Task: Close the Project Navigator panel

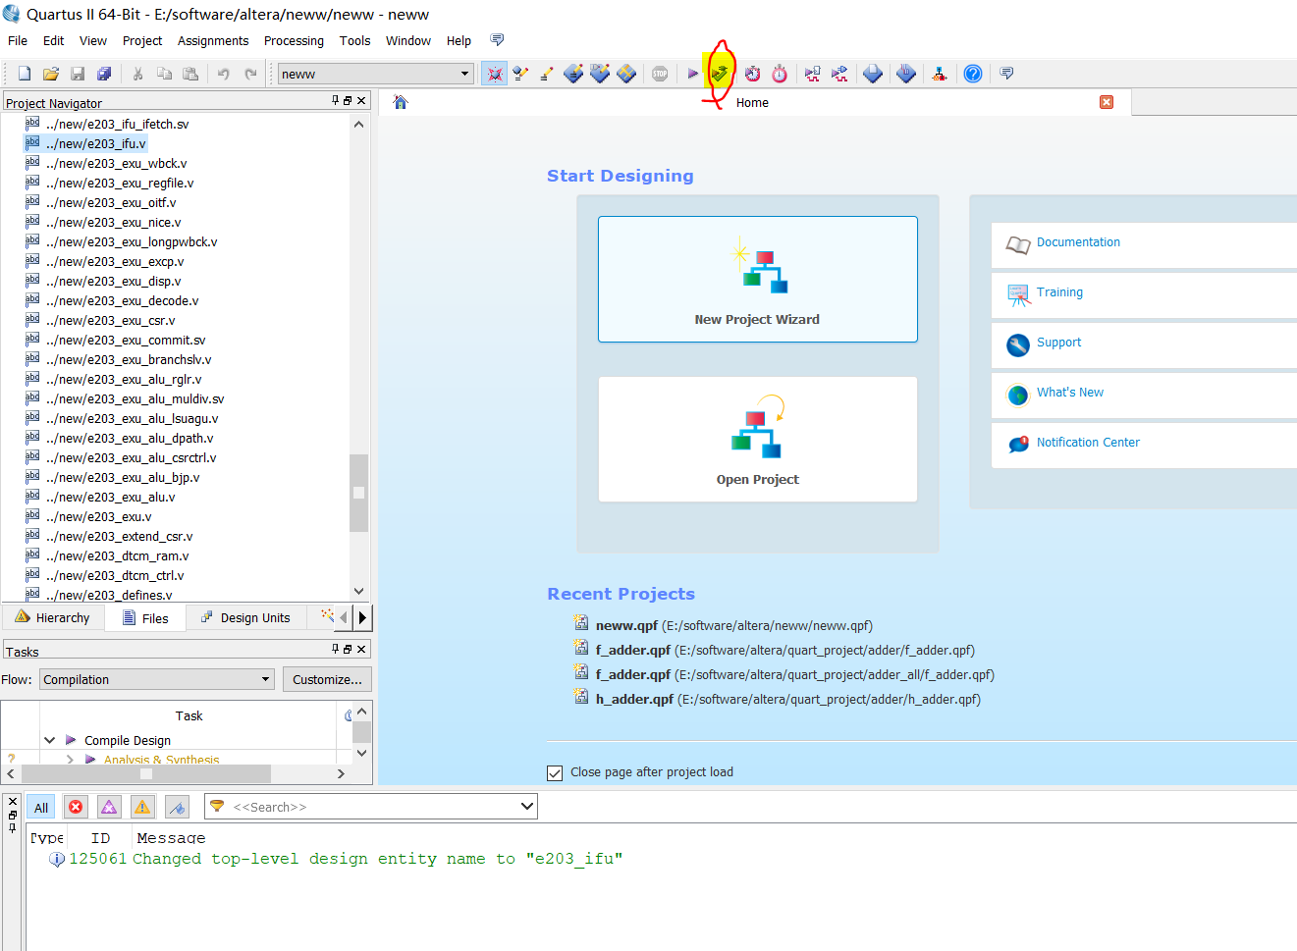Action: (x=361, y=100)
